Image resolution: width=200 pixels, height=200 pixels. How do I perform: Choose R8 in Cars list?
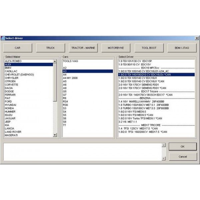click(88, 98)
